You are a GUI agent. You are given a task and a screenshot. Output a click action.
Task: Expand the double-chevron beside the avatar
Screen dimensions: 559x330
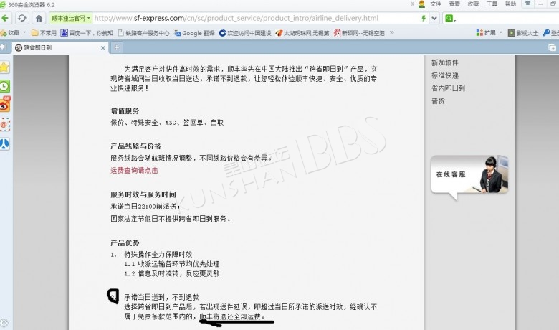point(413,4)
